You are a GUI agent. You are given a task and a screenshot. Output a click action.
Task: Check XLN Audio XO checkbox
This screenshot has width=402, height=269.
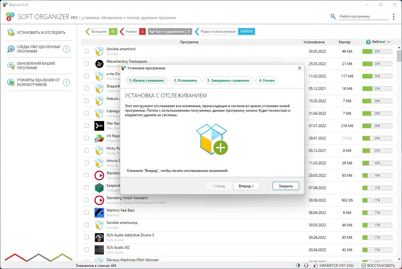(x=87, y=250)
